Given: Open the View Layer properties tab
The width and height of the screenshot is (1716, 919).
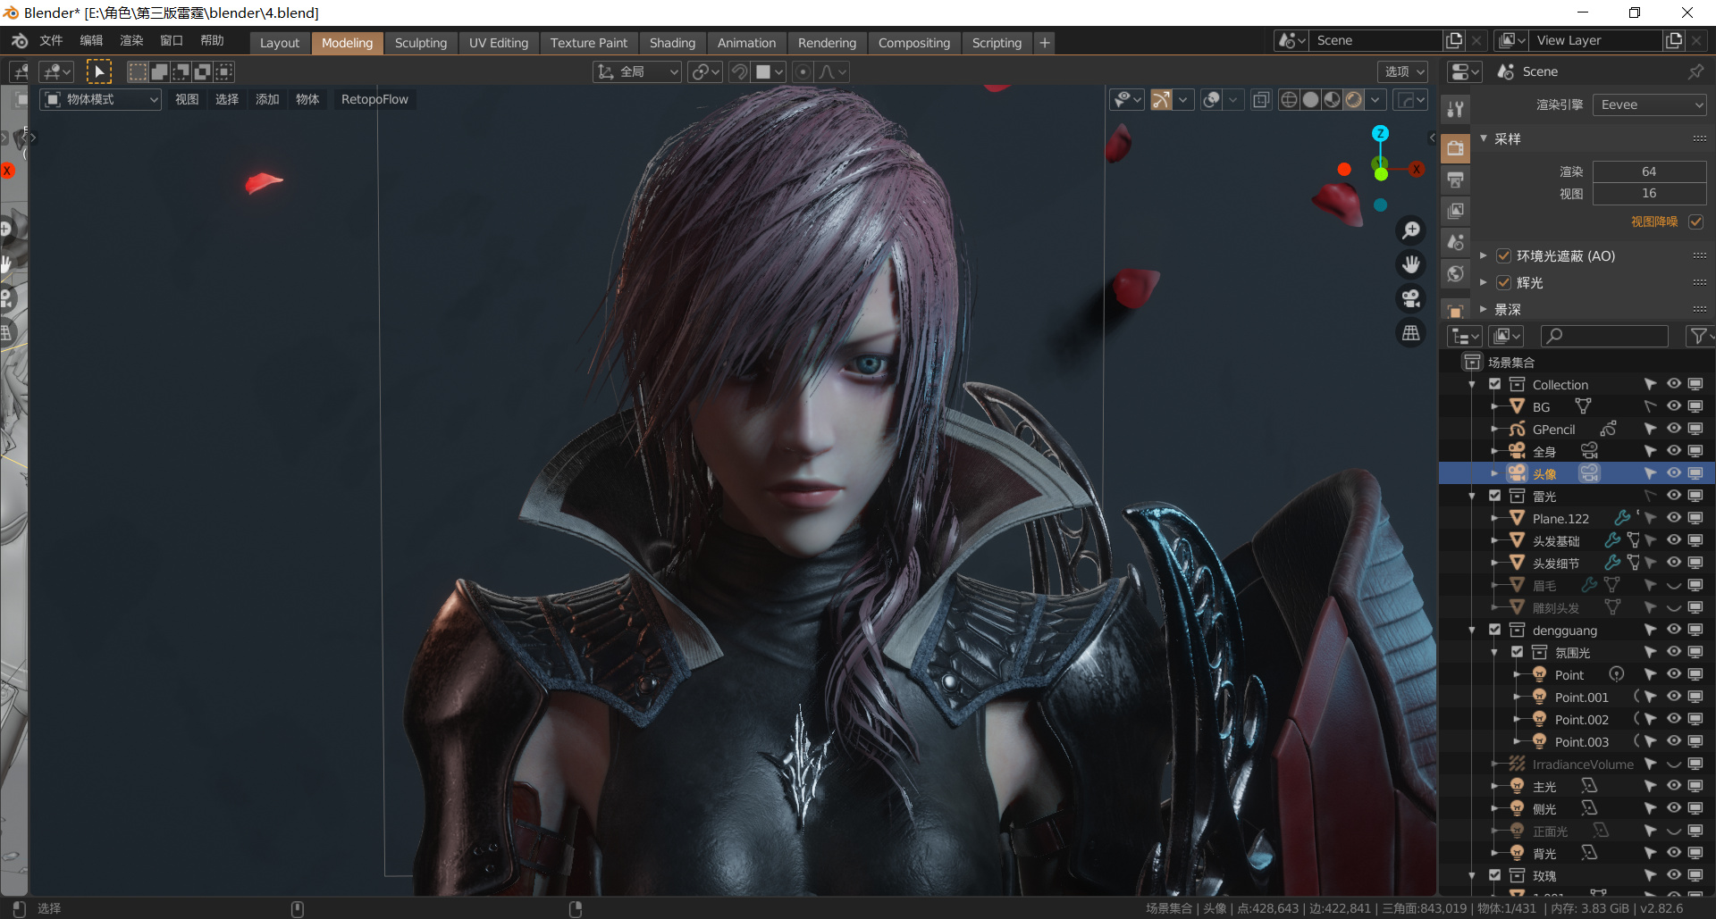Looking at the screenshot, I should pos(1456,211).
